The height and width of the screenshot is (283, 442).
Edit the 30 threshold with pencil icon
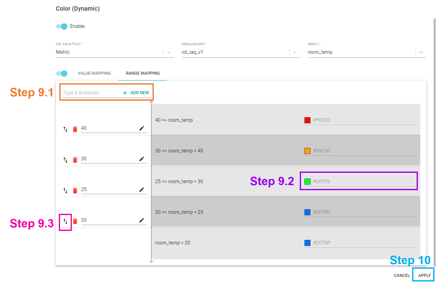point(142,159)
